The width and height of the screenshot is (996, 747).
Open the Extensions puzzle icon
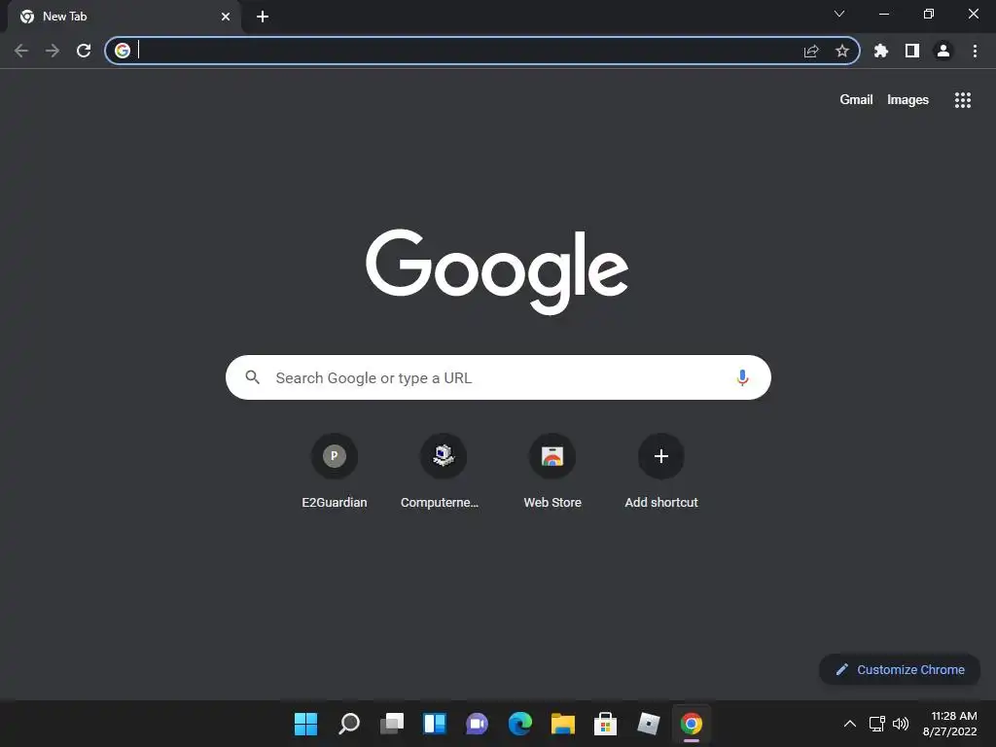[880, 51]
